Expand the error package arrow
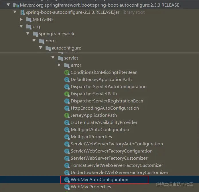This screenshot has height=192, width=199. pos(59,65)
